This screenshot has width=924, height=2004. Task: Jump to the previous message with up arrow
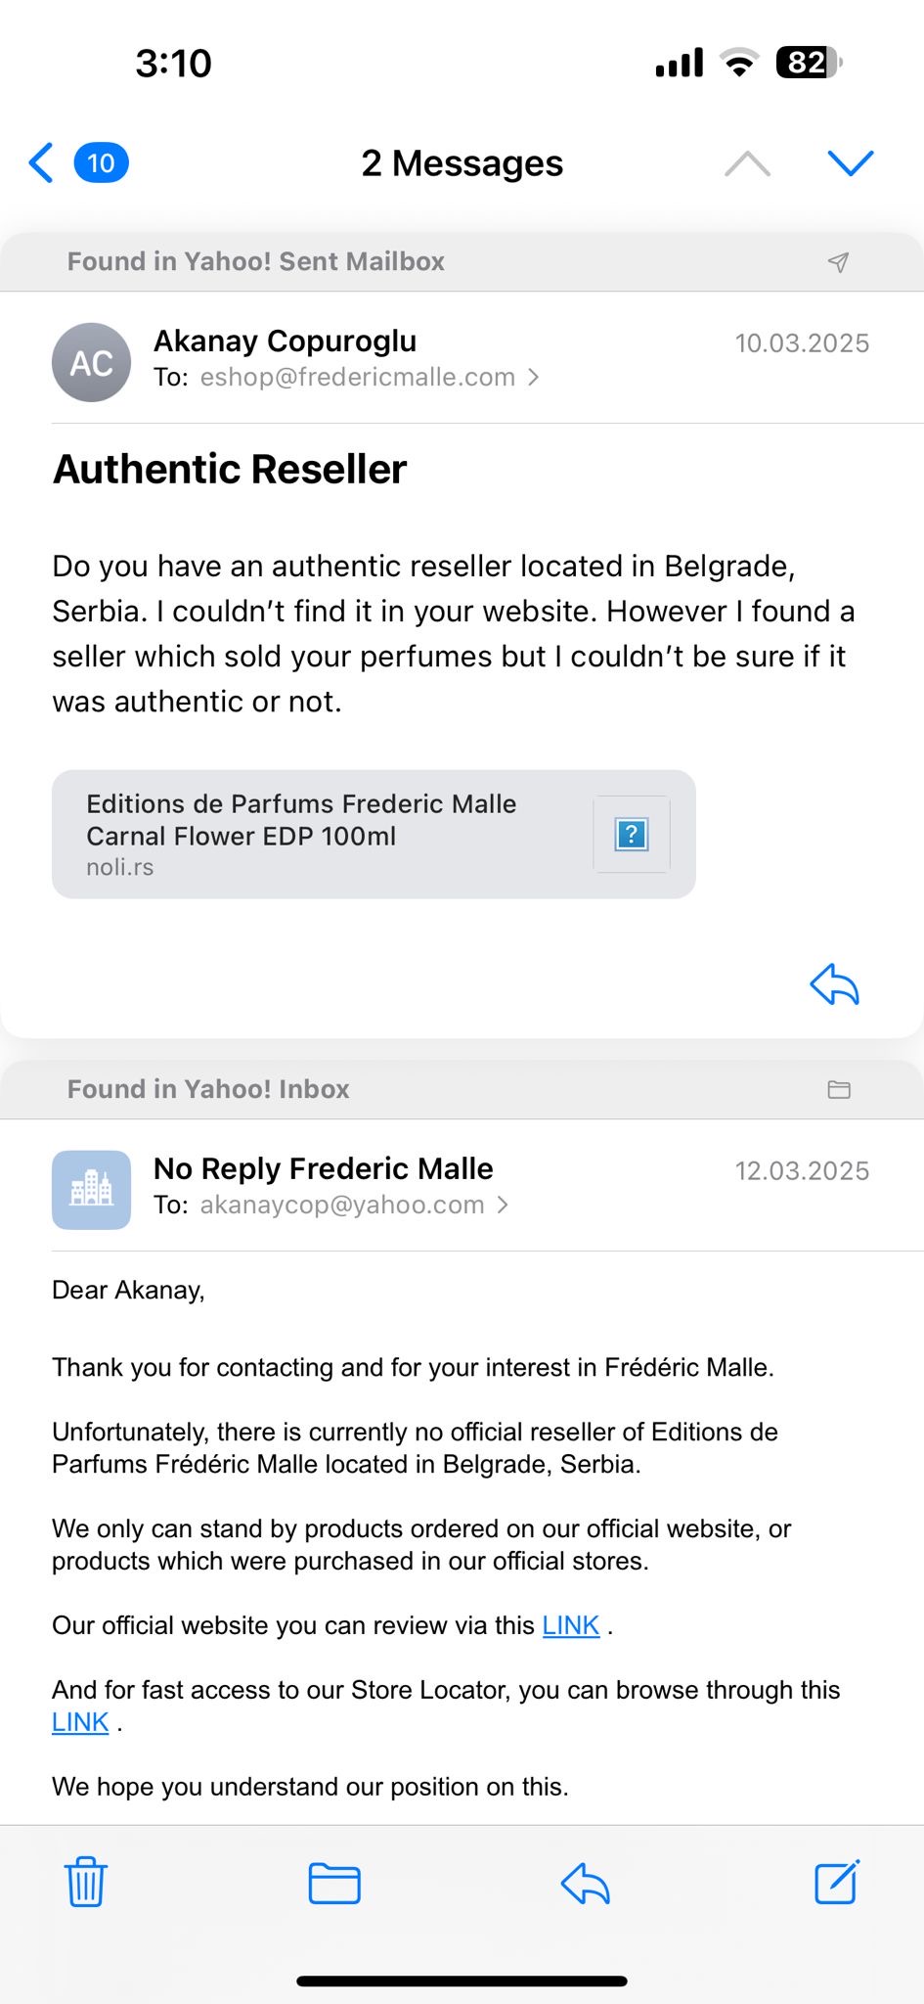coord(747,163)
